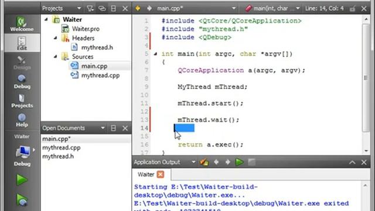Close the Projects panel
This screenshot has width=375, height=211.
(x=125, y=9)
